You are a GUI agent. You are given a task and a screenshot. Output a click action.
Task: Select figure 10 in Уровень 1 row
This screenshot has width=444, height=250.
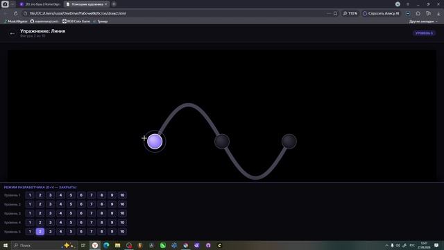click(122, 195)
